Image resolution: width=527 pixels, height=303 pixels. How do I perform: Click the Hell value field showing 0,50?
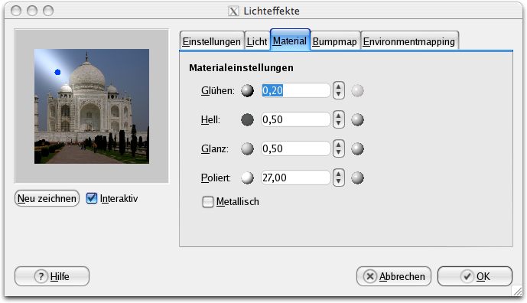point(296,119)
